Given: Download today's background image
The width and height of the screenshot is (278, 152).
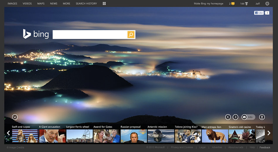Looking at the screenshot, I should click(x=262, y=117).
